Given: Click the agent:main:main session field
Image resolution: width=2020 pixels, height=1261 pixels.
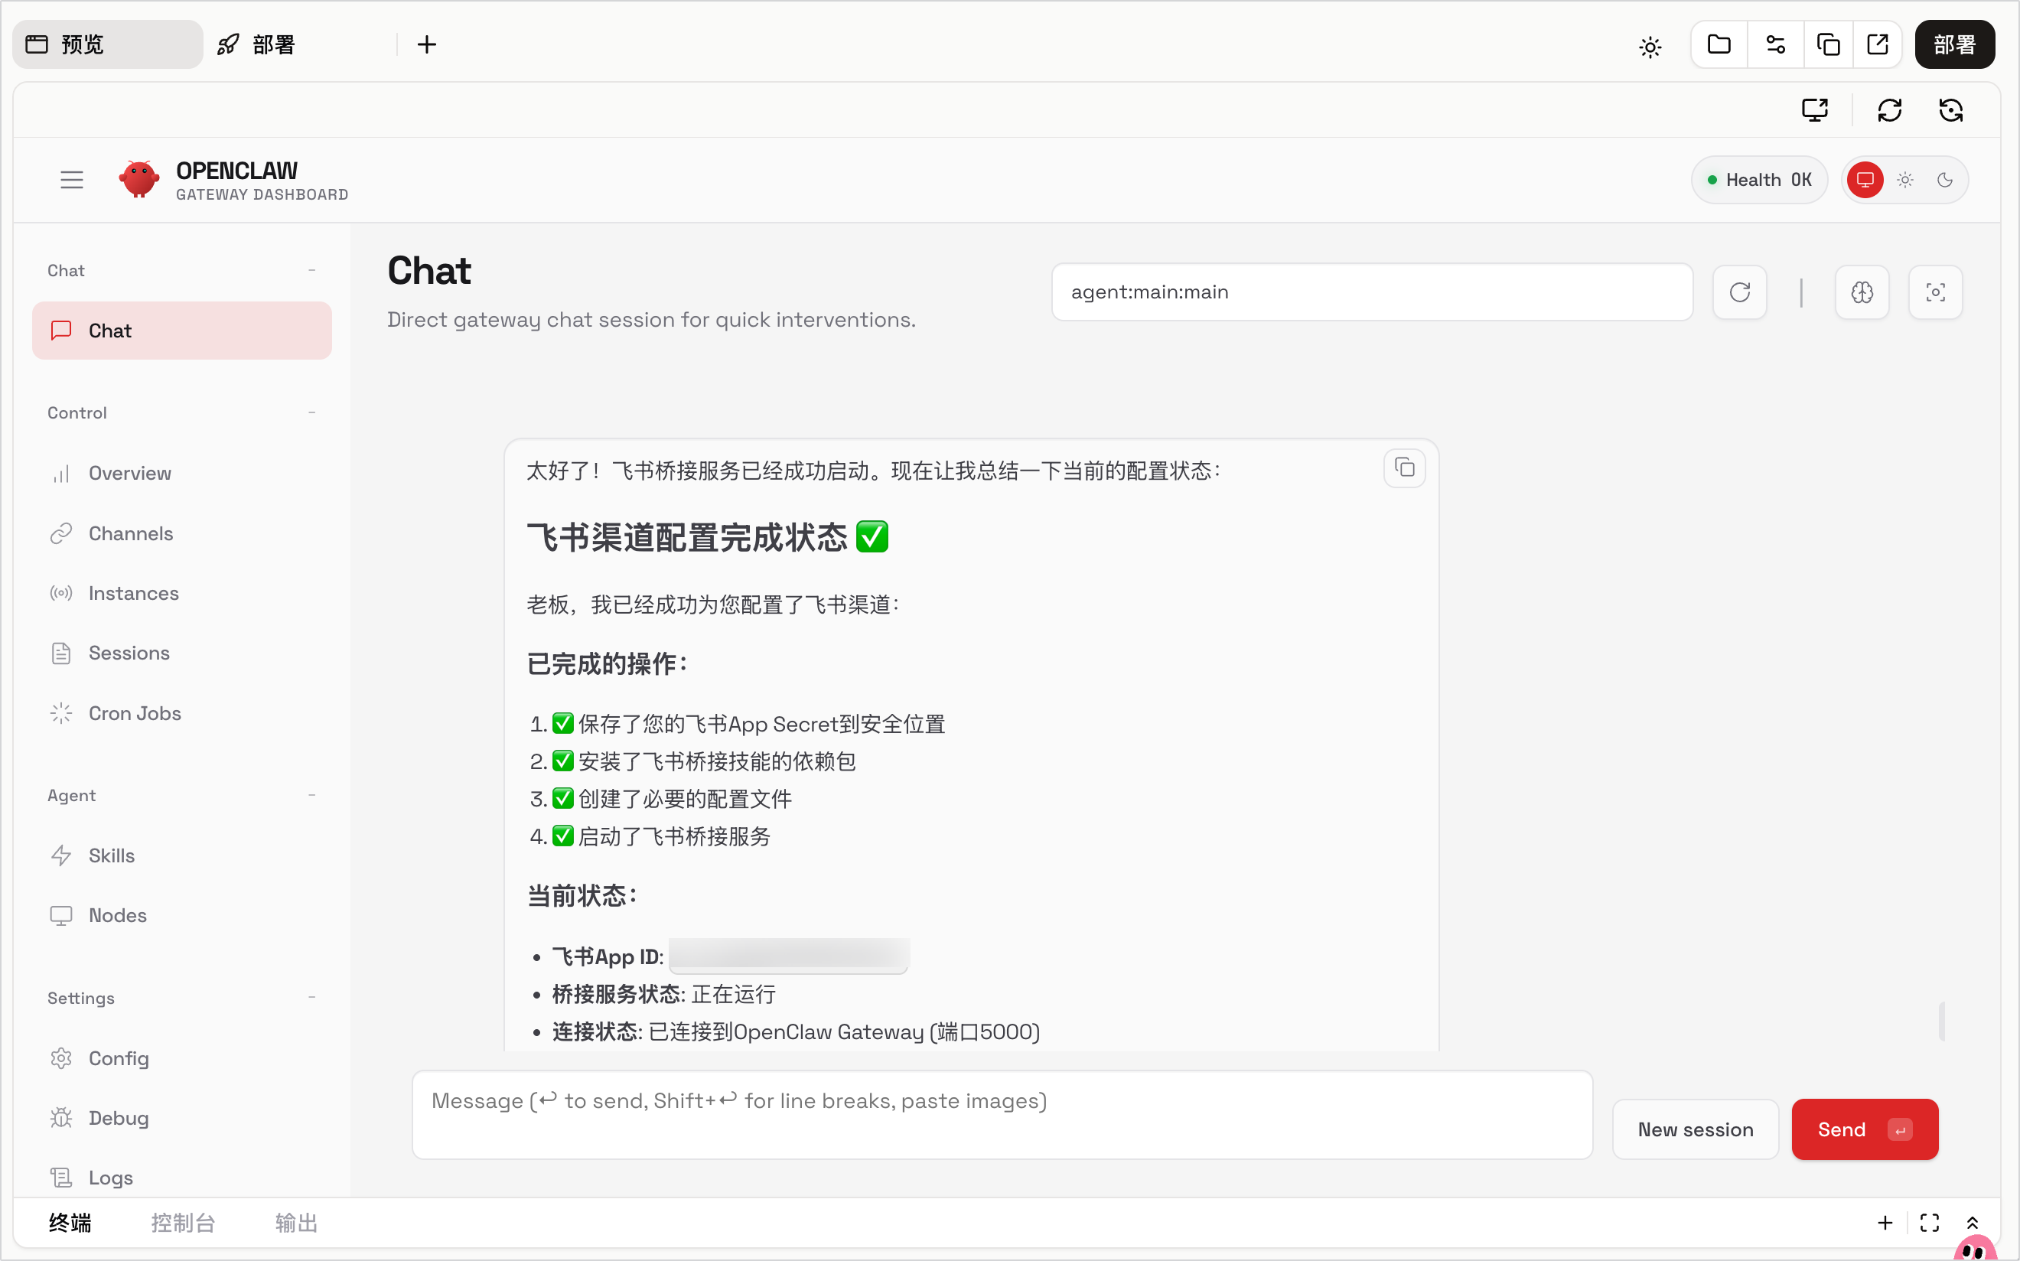Looking at the screenshot, I should pyautogui.click(x=1371, y=293).
